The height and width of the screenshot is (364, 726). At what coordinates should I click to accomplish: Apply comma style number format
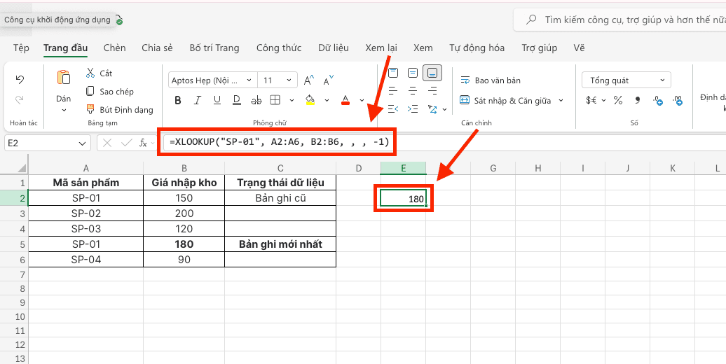pyautogui.click(x=638, y=99)
